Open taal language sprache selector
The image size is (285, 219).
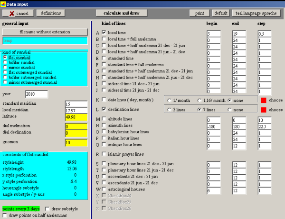256,13
